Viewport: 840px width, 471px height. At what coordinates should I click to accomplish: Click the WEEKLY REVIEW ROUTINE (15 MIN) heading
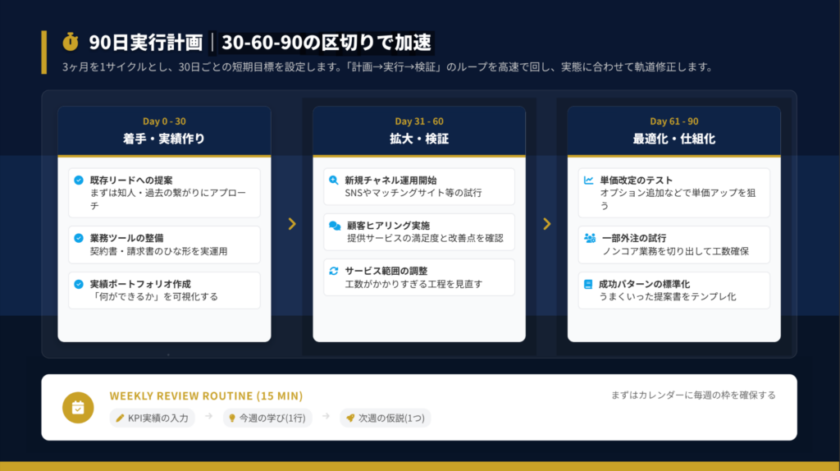click(206, 396)
